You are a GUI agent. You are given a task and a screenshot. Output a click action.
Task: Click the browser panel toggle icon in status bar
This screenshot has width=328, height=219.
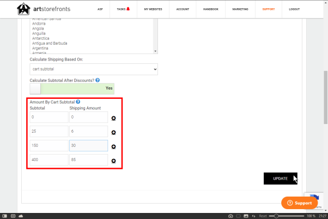(x=4, y=216)
